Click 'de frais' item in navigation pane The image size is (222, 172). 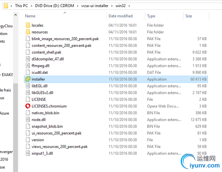(5, 90)
